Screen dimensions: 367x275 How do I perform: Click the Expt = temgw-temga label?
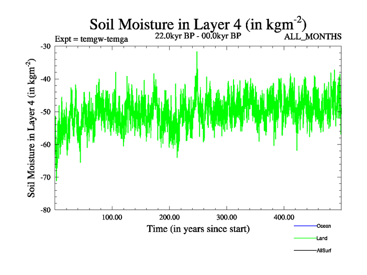coord(91,38)
